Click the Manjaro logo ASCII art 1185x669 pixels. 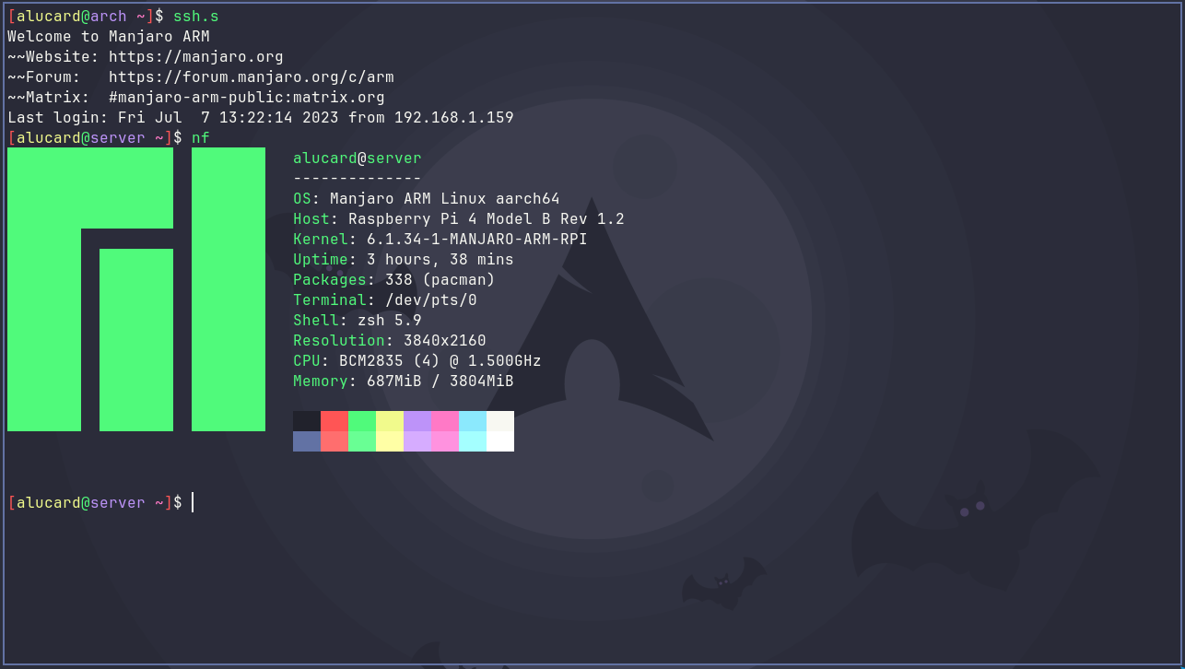coord(136,289)
